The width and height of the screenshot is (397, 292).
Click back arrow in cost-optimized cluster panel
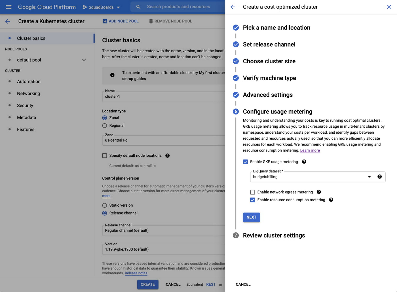coord(233,7)
